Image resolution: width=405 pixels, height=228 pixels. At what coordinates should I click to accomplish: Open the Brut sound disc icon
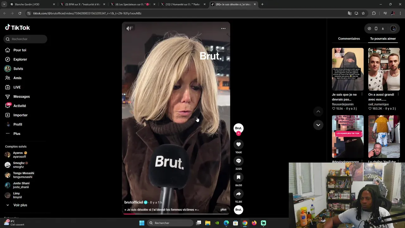point(239,210)
